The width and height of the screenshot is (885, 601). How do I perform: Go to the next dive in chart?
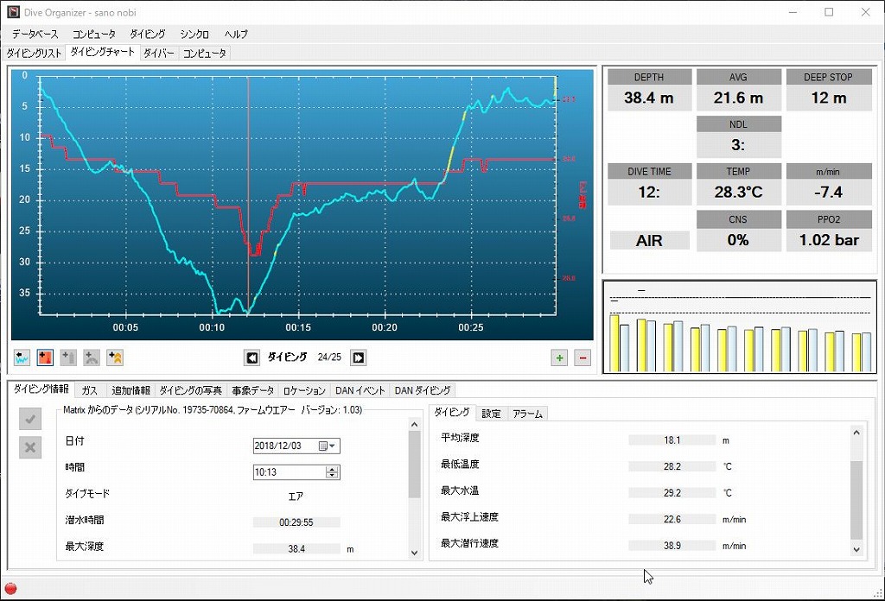click(x=358, y=357)
